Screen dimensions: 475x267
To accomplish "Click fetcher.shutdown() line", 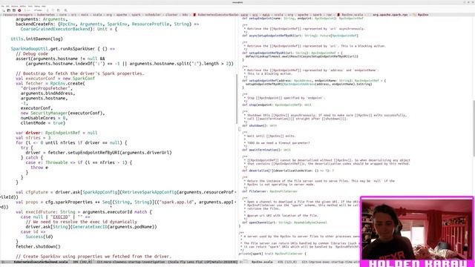I will [x=38, y=246].
